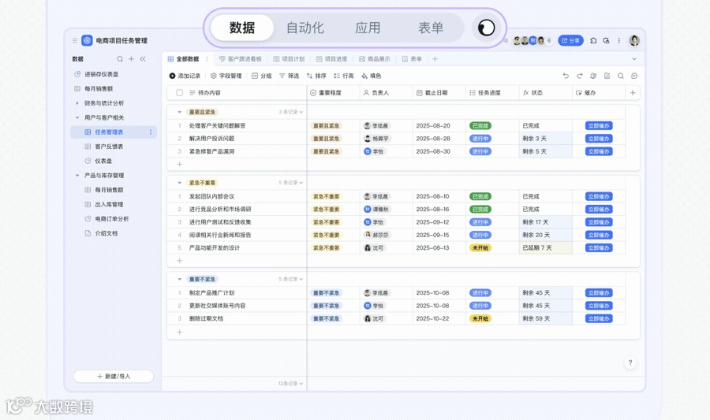This screenshot has width=710, height=420.
Task: Open the three-dot more menu in the top bar
Action: pos(619,40)
